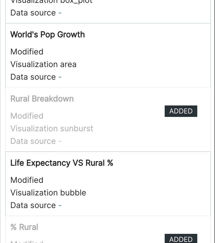Click the Rural Breakdown chart title
The width and height of the screenshot is (215, 243).
pyautogui.click(x=42, y=99)
